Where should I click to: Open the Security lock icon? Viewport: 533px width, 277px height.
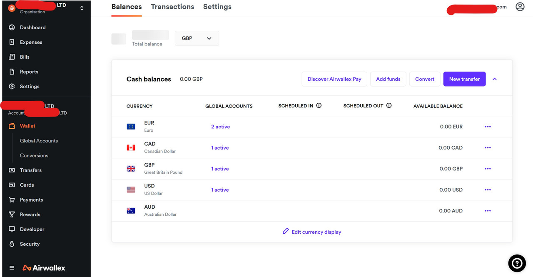pos(12,244)
